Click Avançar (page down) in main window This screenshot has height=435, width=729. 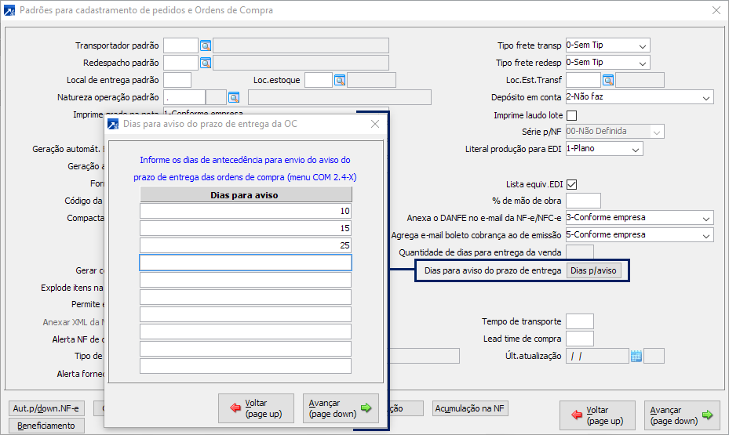[682, 415]
